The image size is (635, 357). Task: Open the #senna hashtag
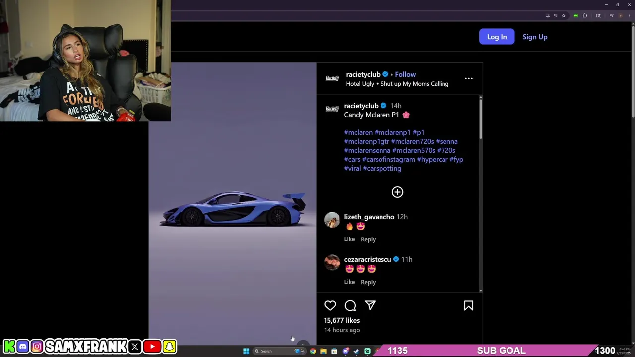click(446, 141)
